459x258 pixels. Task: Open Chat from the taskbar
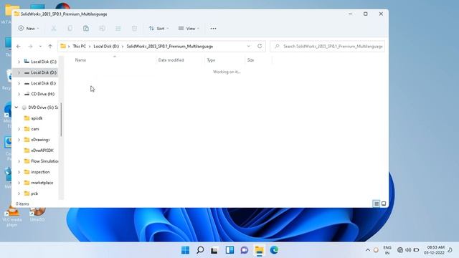point(245,250)
